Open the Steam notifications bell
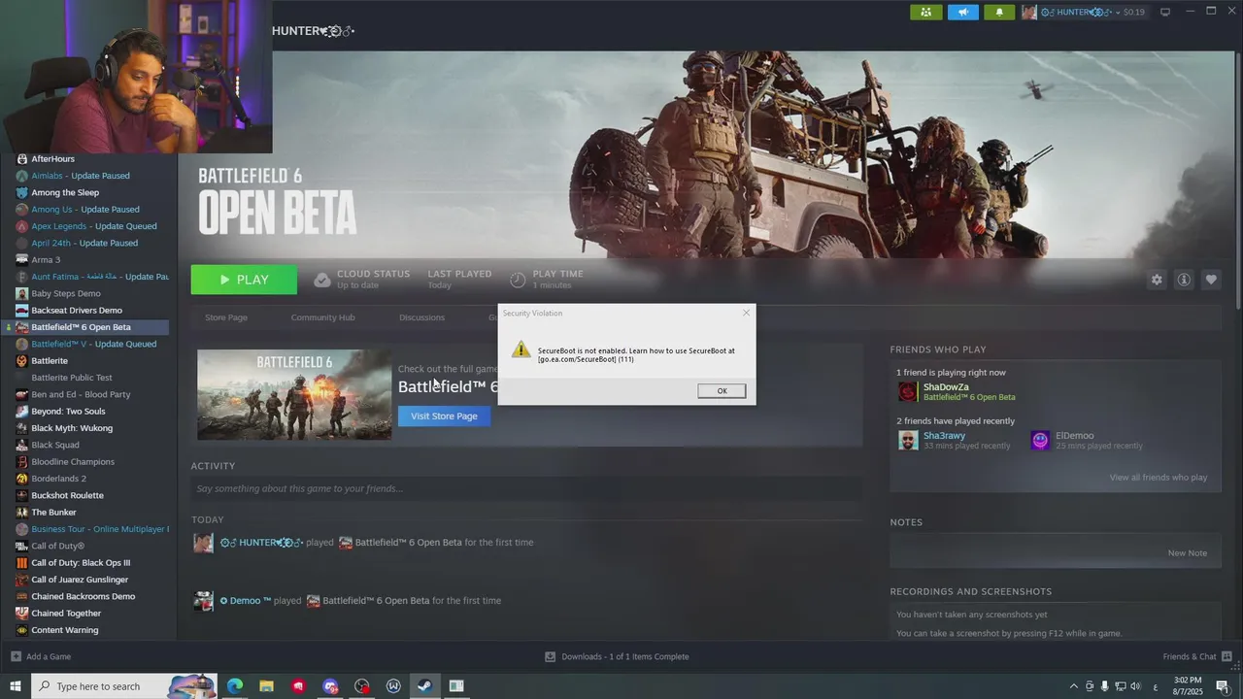Screen dimensions: 1243x699 (x=999, y=12)
